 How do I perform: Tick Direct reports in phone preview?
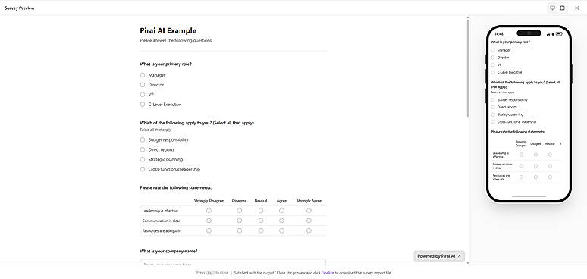(493, 107)
